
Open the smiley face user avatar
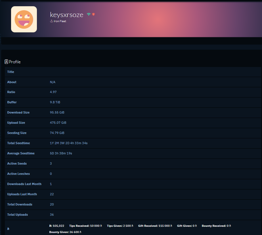click(24, 19)
